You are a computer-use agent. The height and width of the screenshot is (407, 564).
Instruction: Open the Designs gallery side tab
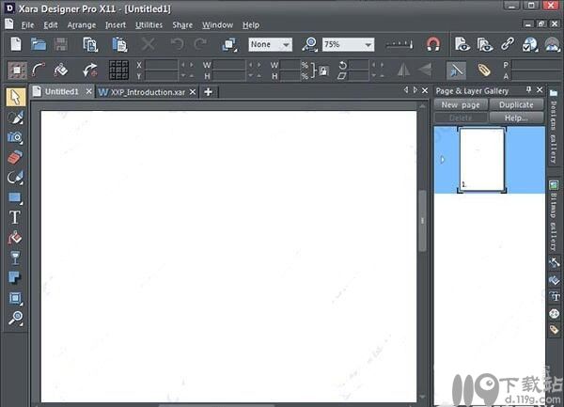tap(554, 127)
